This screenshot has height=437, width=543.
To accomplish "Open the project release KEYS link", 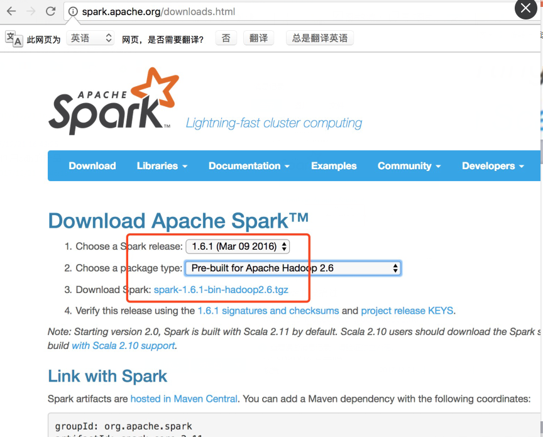I will tap(407, 311).
